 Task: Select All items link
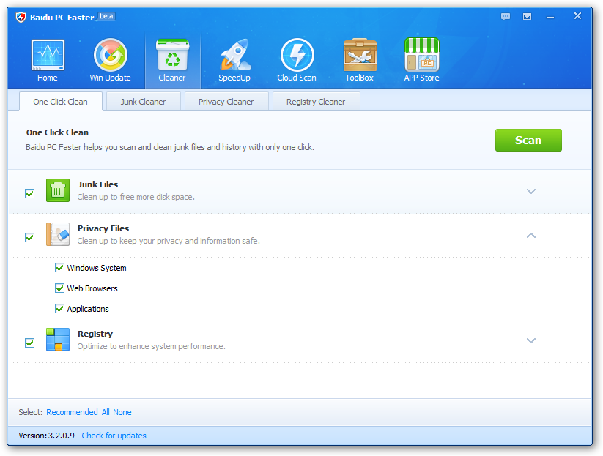click(x=106, y=412)
